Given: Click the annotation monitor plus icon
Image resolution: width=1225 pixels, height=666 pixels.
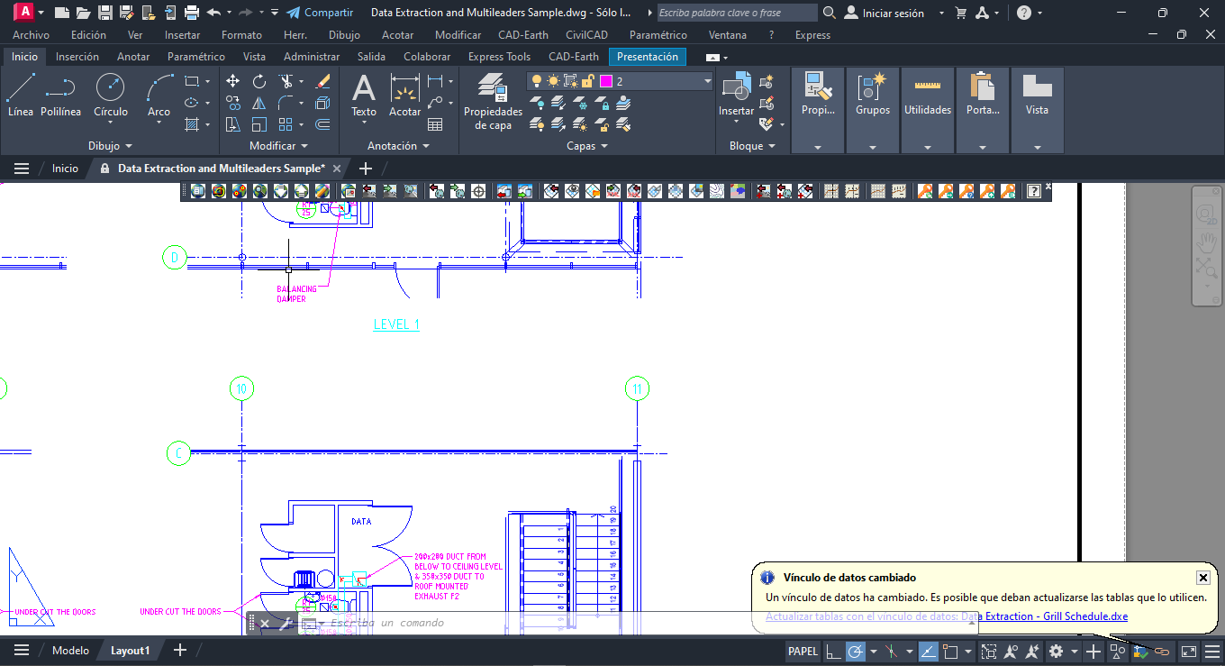Looking at the screenshot, I should [1093, 651].
